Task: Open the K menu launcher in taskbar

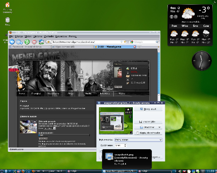Action: [x=2, y=171]
